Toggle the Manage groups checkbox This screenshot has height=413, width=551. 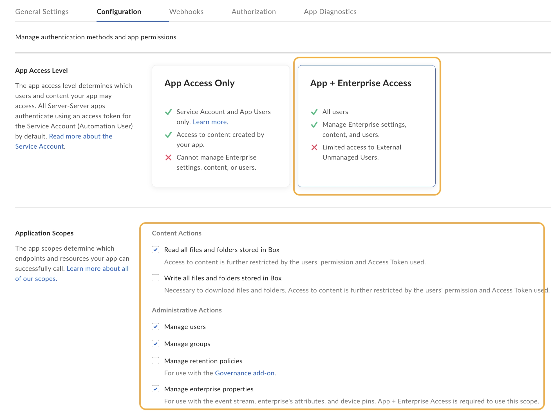coord(156,344)
